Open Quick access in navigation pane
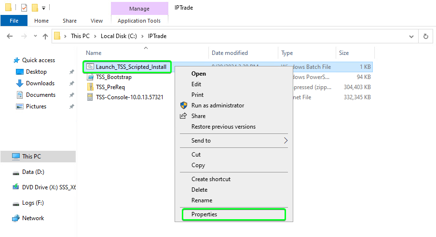436x237 pixels. [x=39, y=60]
